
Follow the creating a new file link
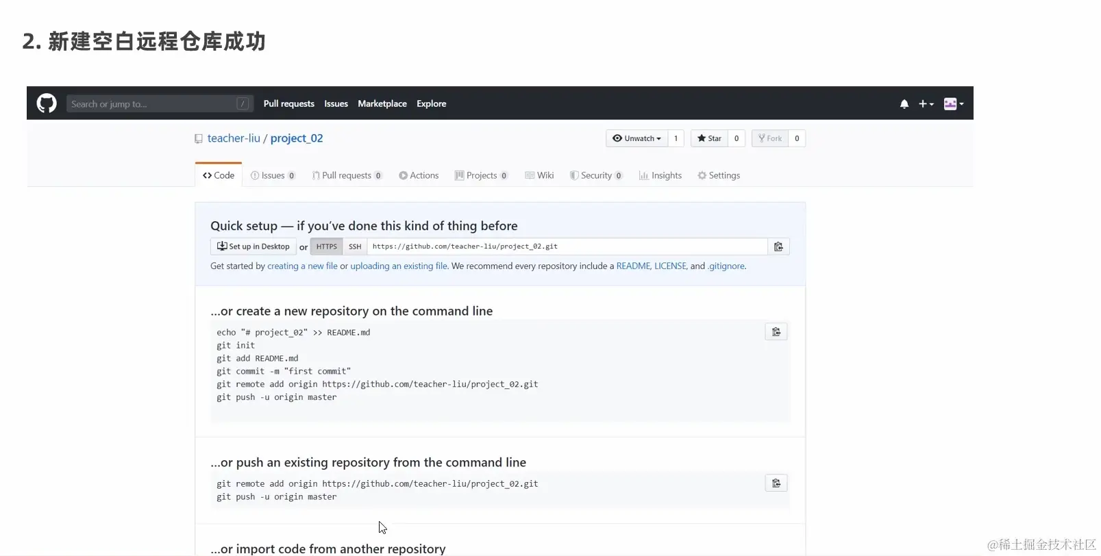pyautogui.click(x=302, y=266)
